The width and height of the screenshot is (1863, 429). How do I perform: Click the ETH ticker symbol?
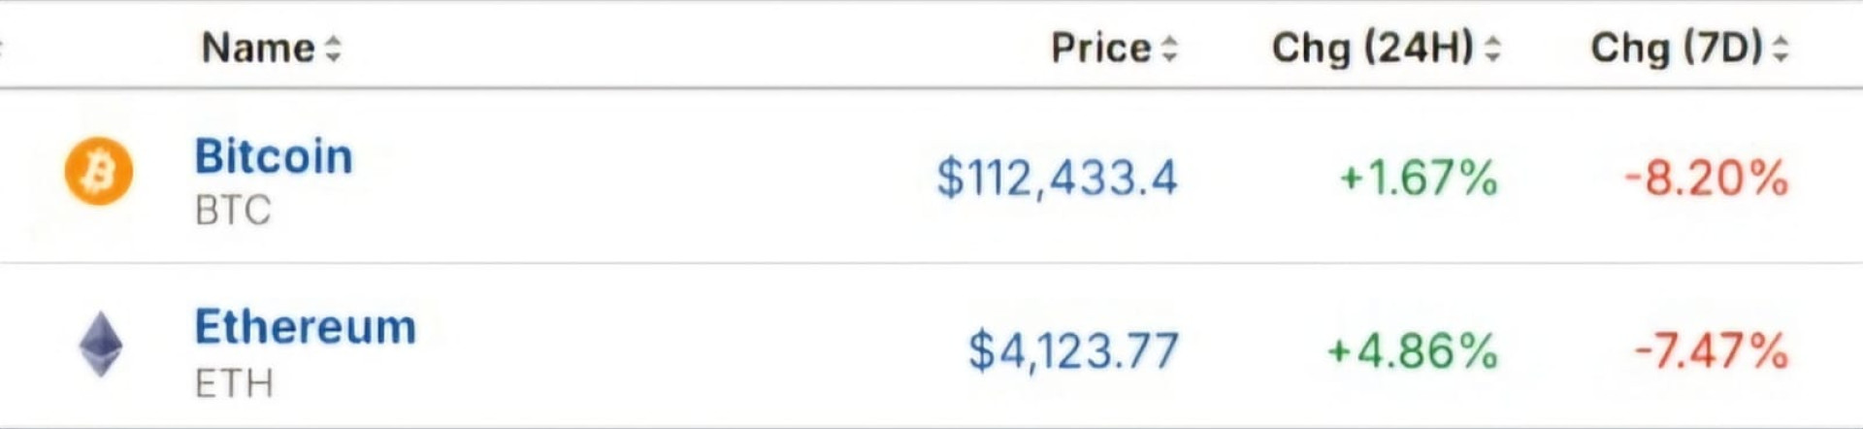click(234, 383)
